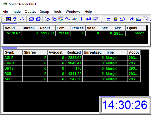Sort positions by Realized column header

click(x=74, y=52)
